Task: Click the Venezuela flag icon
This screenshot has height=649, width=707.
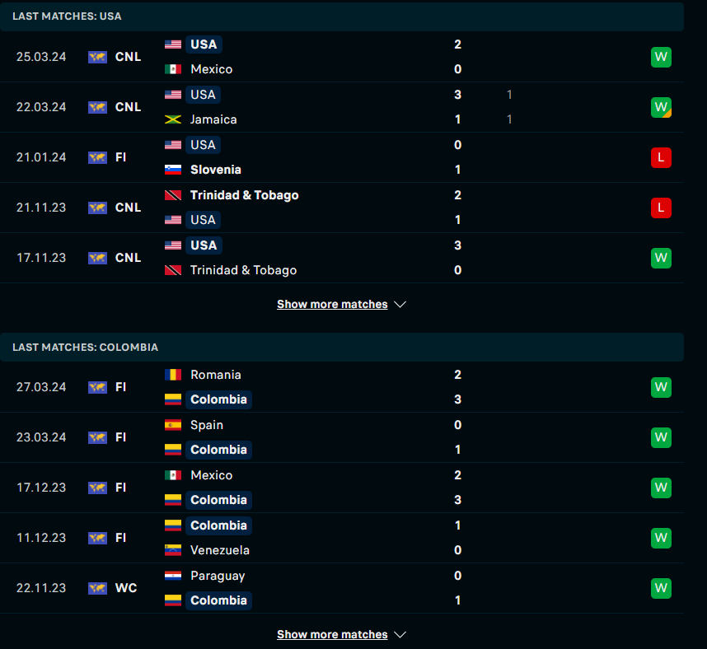Action: 173,550
